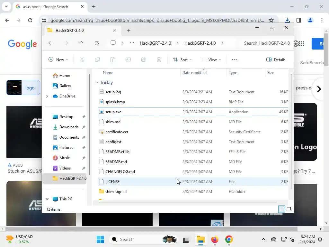Show hidden system tray icons
This screenshot has height=247, width=329.
[x=263, y=239]
